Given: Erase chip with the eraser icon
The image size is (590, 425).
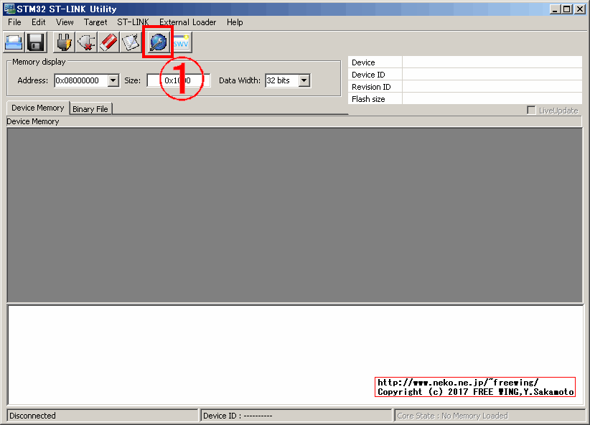Looking at the screenshot, I should [x=109, y=42].
